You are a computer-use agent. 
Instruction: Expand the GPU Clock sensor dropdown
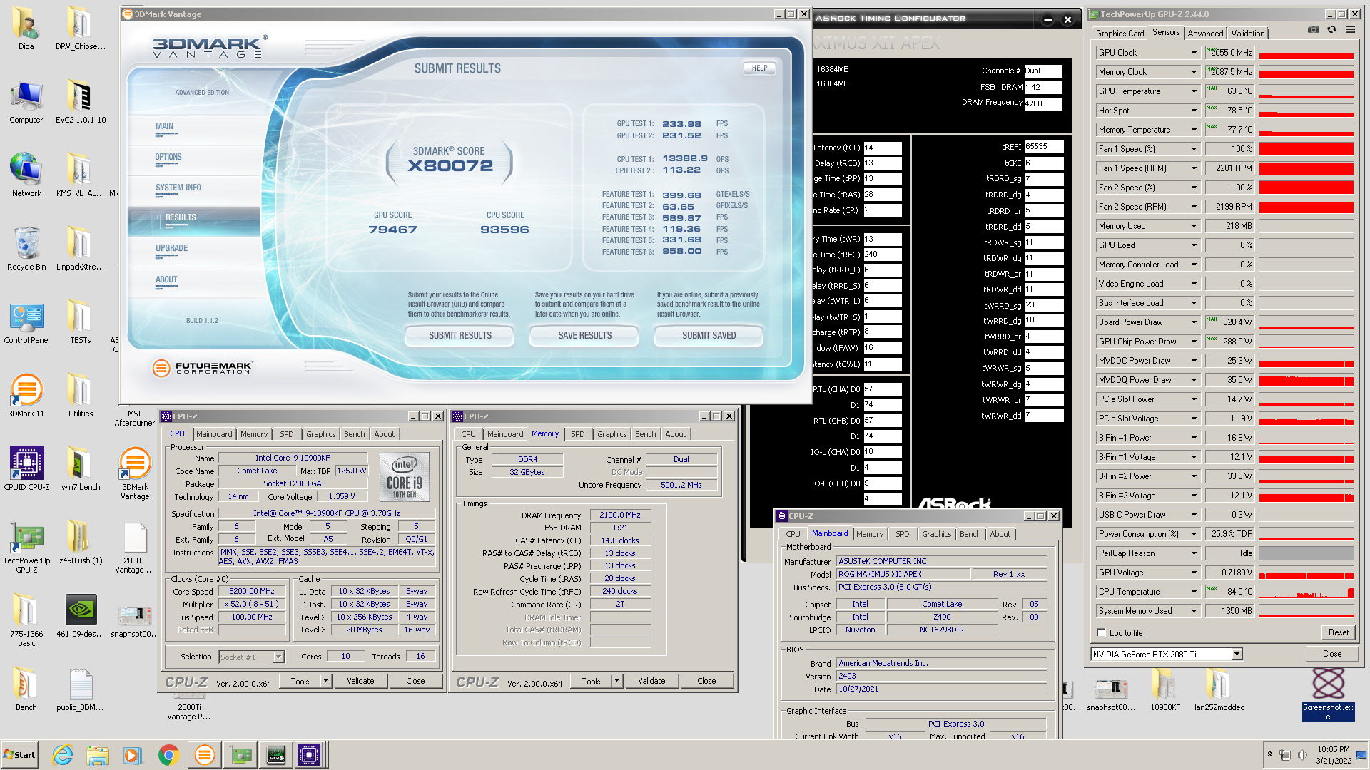pos(1194,53)
